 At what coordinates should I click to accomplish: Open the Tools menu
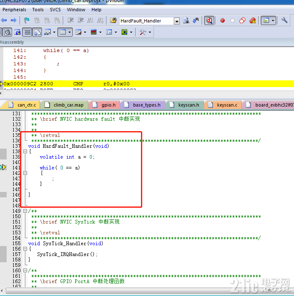(38, 10)
